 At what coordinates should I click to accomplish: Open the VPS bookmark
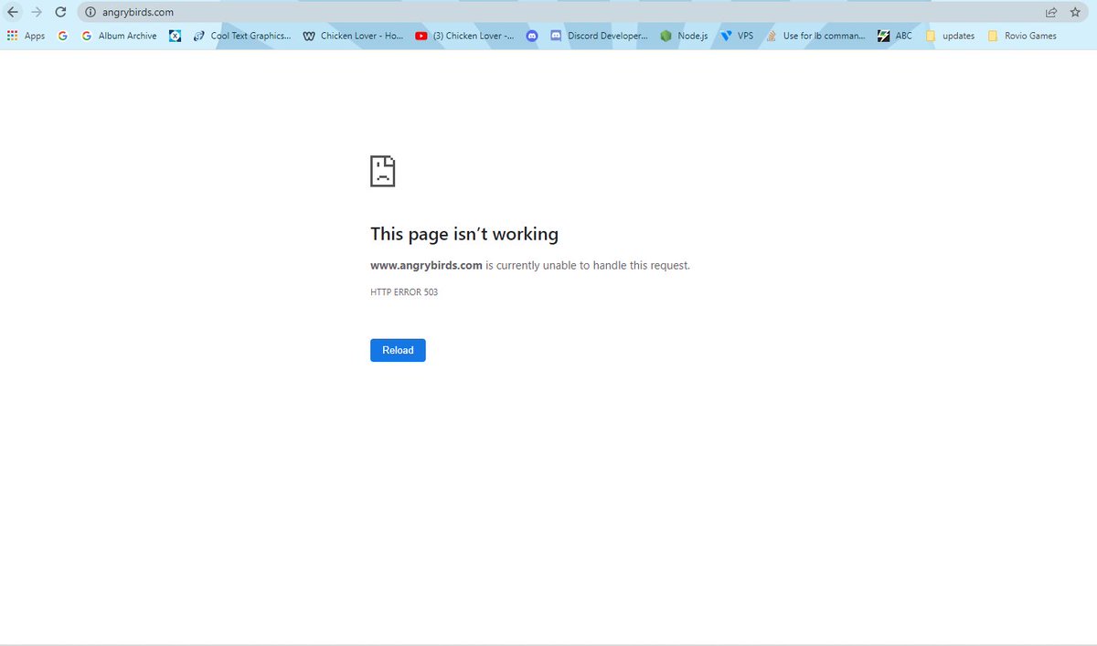coord(737,36)
